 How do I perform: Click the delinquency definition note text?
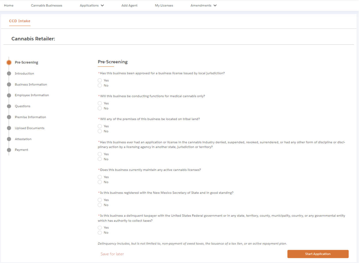click(x=192, y=243)
